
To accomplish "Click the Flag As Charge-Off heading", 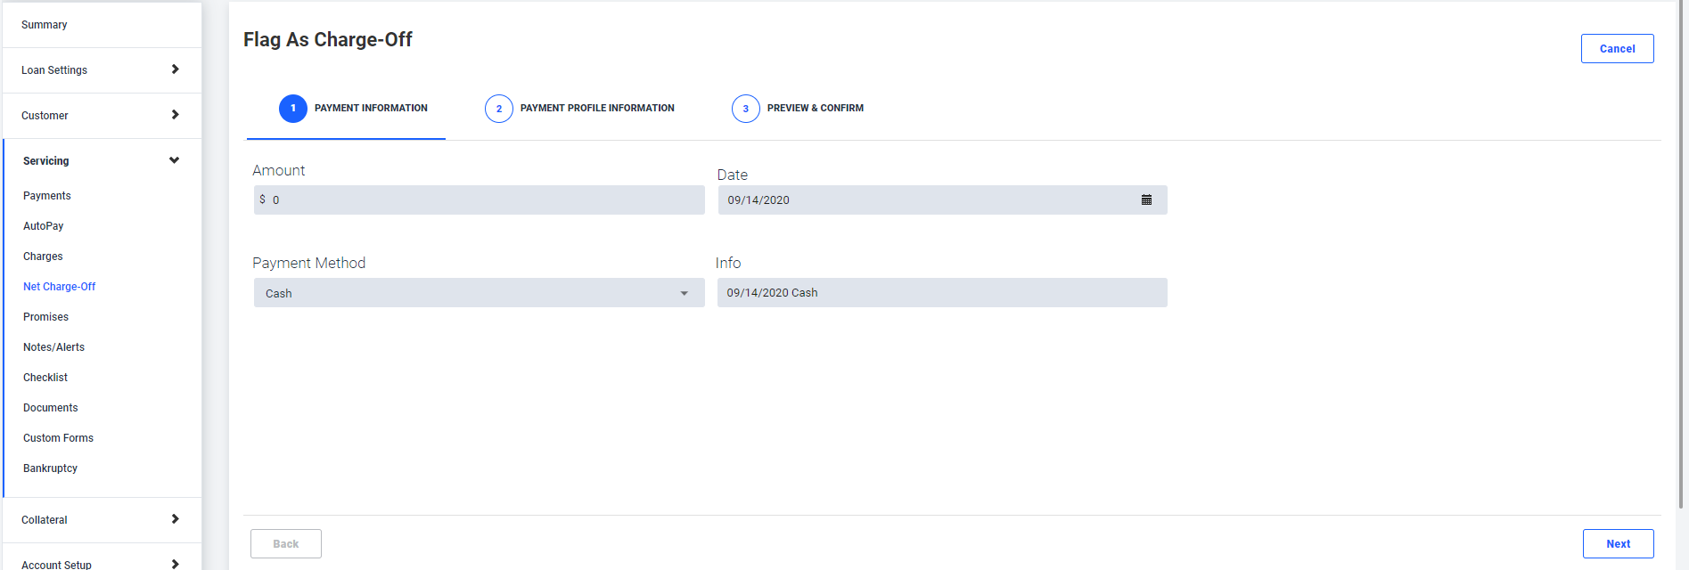I will click(x=328, y=40).
